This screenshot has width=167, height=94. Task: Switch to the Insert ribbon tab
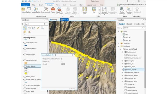pyautogui.click(x=41, y=5)
